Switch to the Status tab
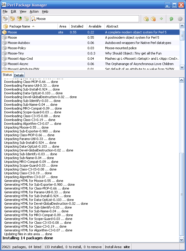The image size is (186, 251). click(7, 75)
